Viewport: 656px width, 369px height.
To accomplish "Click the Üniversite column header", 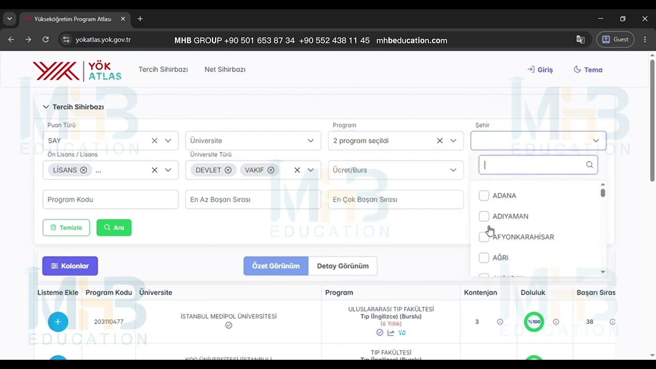I will pos(156,293).
